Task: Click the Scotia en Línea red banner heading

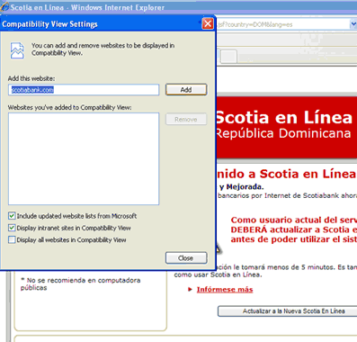Action: [283, 117]
